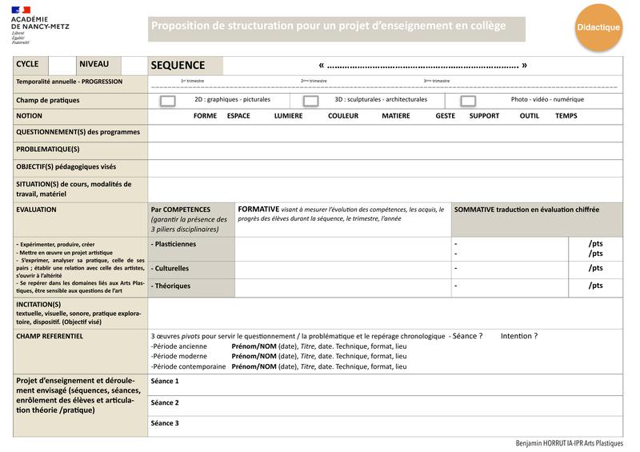Viewport: 640px width, 452px height.
Task: Click the orange Didactique circle badge
Action: click(598, 27)
